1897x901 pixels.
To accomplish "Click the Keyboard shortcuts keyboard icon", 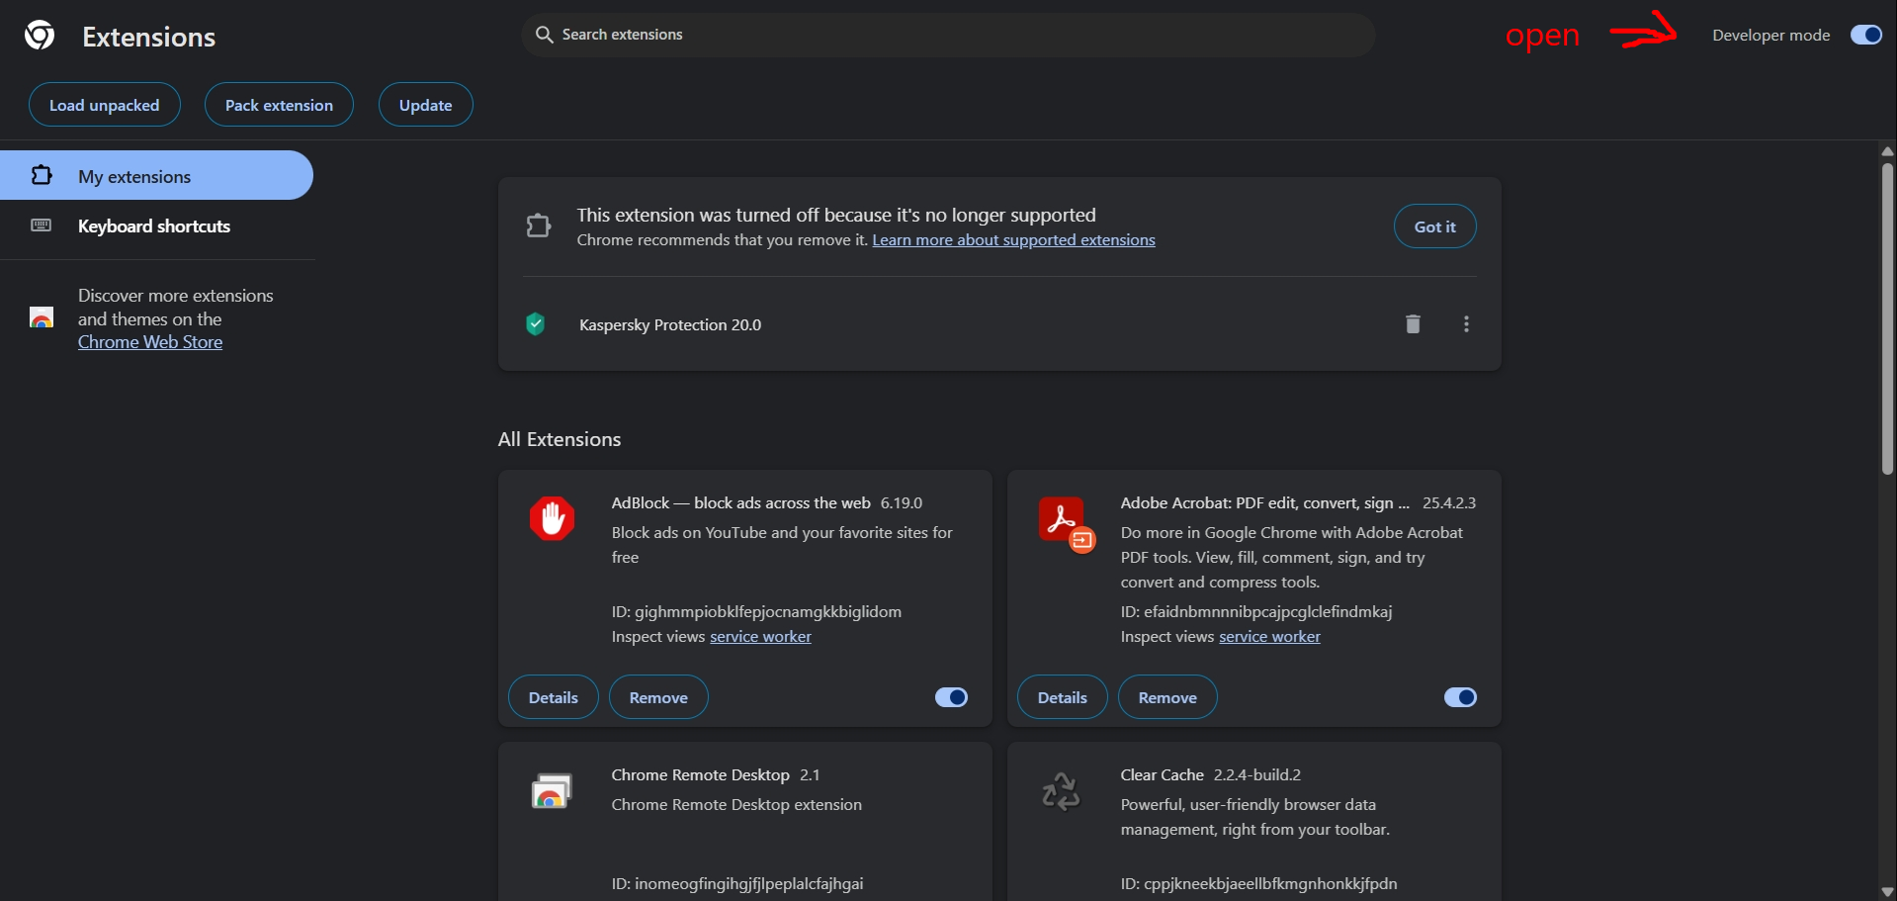I will (x=42, y=225).
